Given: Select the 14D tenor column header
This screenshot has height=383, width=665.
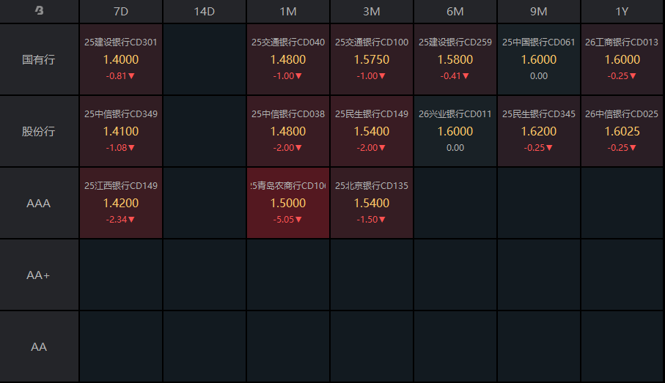Looking at the screenshot, I should 205,11.
